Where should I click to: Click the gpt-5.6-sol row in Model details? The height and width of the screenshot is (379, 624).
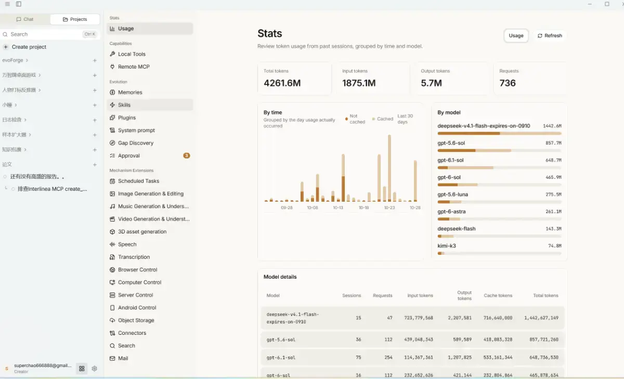(412, 339)
